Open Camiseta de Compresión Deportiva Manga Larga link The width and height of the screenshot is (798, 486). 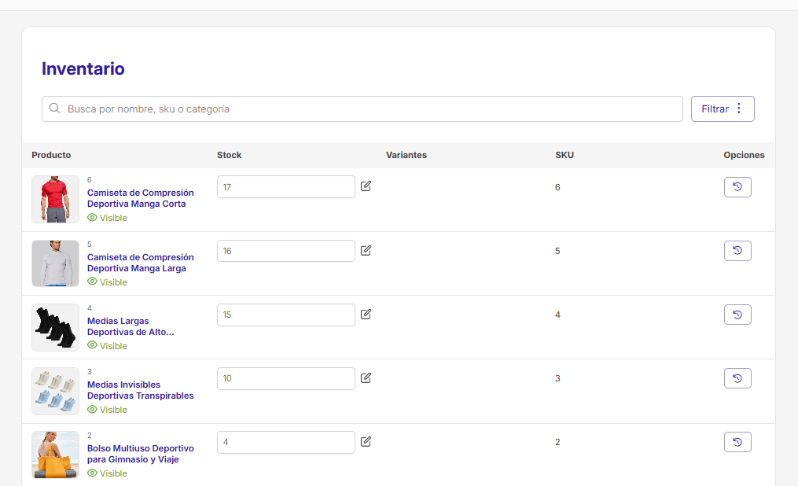(140, 263)
